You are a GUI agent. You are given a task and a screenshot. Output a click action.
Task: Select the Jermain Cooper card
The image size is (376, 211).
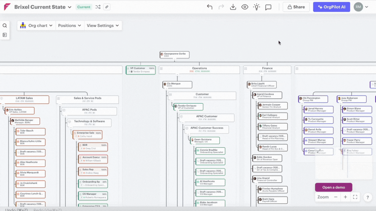click(273, 106)
